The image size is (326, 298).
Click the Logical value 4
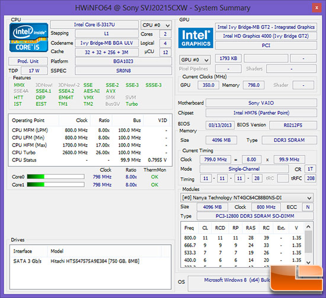click(165, 43)
